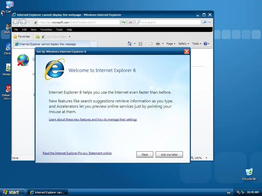Open the View menu
Screen dimensions: 262x196
click(x=34, y=30)
